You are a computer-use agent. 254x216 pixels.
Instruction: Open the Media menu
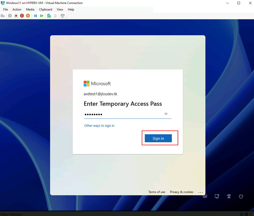pyautogui.click(x=30, y=9)
